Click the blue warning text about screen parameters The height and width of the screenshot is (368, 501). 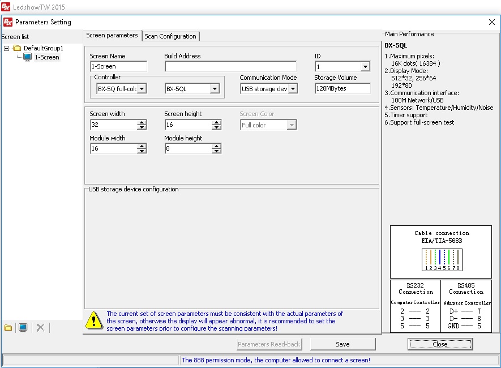click(225, 321)
